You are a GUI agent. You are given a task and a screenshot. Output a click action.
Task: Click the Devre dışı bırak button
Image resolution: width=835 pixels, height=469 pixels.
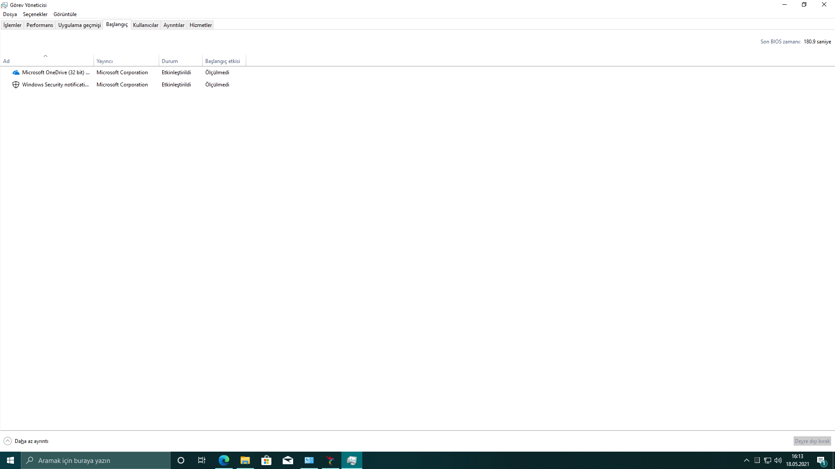click(812, 441)
